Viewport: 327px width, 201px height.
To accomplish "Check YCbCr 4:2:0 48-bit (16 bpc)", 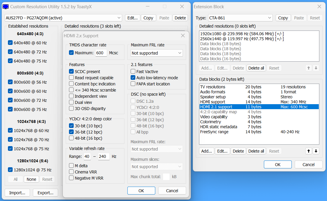I will [71, 138].
